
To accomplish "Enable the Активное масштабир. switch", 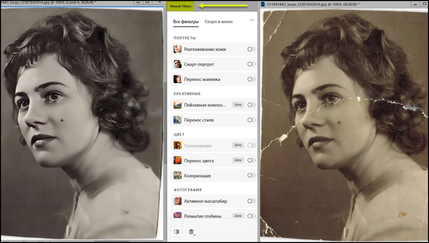I will coord(251,201).
